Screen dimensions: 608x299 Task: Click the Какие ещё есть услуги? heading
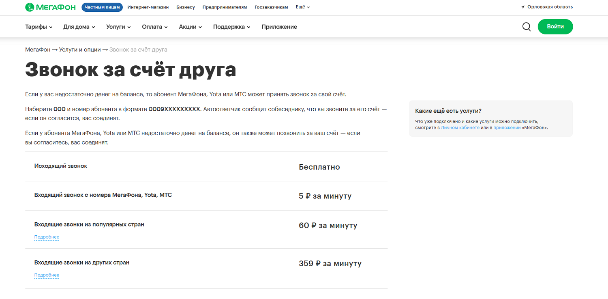tap(448, 111)
